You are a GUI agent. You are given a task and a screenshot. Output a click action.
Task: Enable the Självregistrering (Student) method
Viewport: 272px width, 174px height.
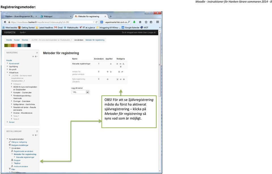pos(121,79)
